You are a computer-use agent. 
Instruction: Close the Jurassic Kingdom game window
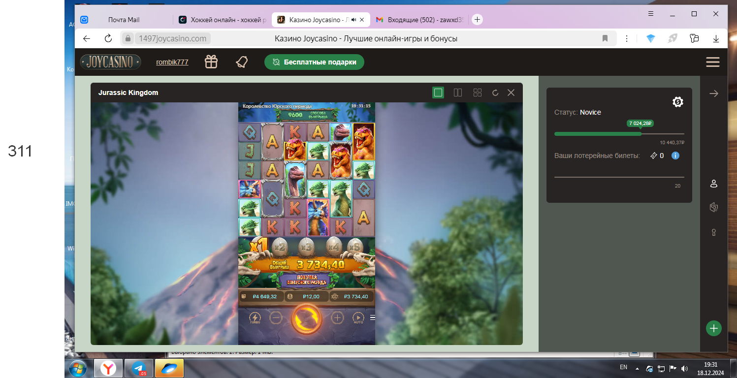pyautogui.click(x=511, y=93)
